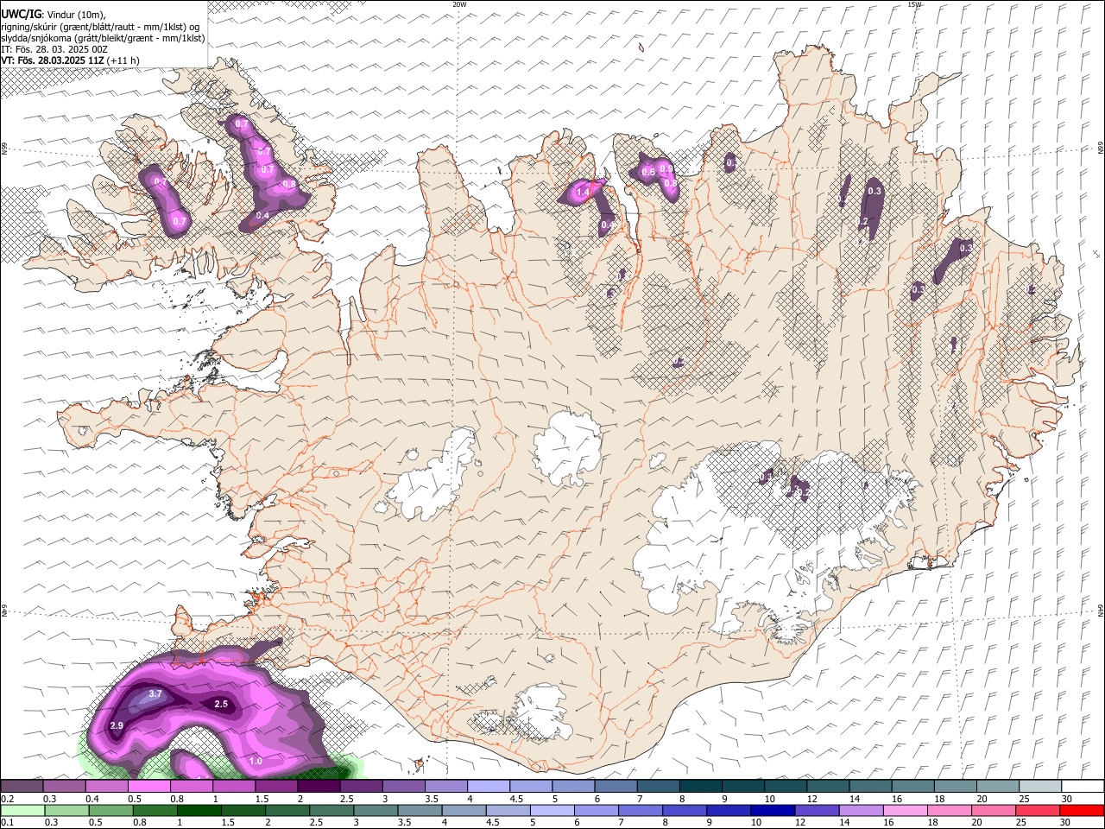The width and height of the screenshot is (1105, 829).
Task: Click the UWC/IG title in header box
Action: [20, 14]
